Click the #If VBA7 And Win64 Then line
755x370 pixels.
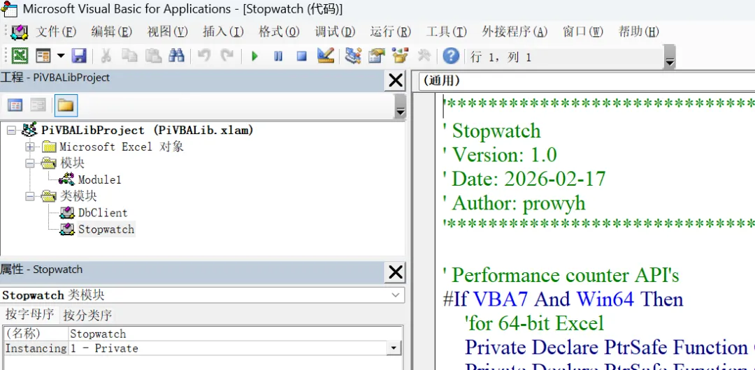[x=563, y=299]
